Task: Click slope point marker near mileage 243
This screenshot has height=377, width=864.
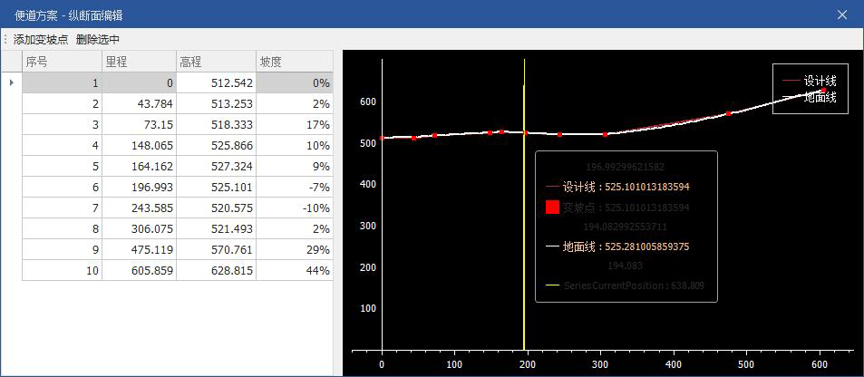Action: coord(560,134)
